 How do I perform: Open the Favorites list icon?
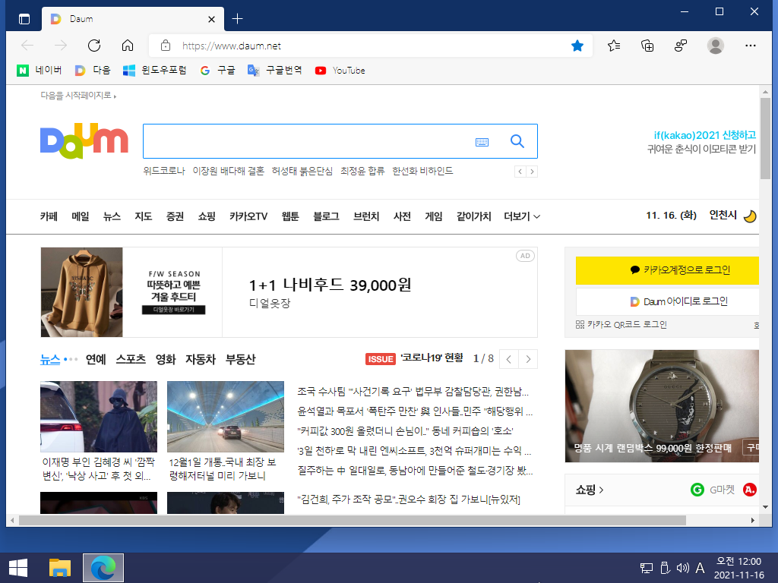pos(614,46)
